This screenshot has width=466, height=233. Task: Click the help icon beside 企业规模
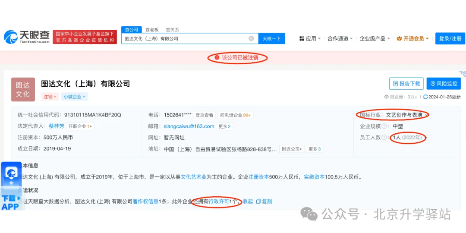(384, 126)
